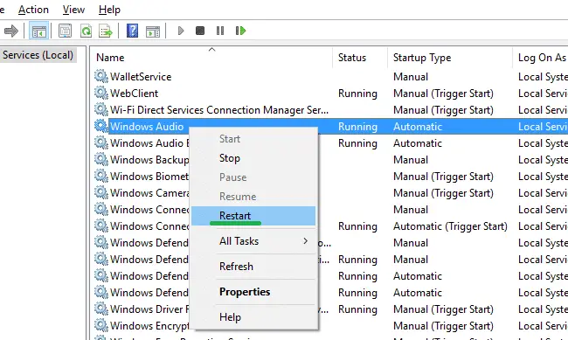Choose Help in the context menu
The height and width of the screenshot is (340, 568).
(x=253, y=317)
